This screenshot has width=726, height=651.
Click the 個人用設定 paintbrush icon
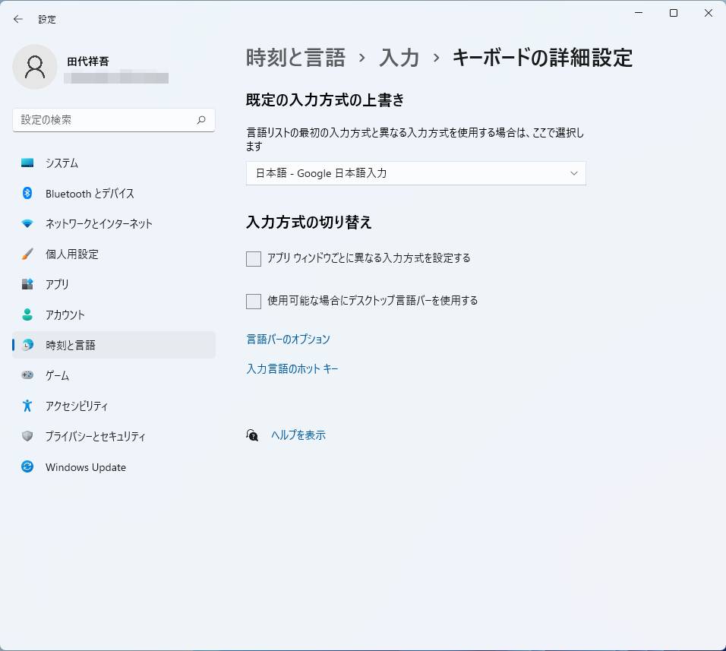[x=27, y=254]
